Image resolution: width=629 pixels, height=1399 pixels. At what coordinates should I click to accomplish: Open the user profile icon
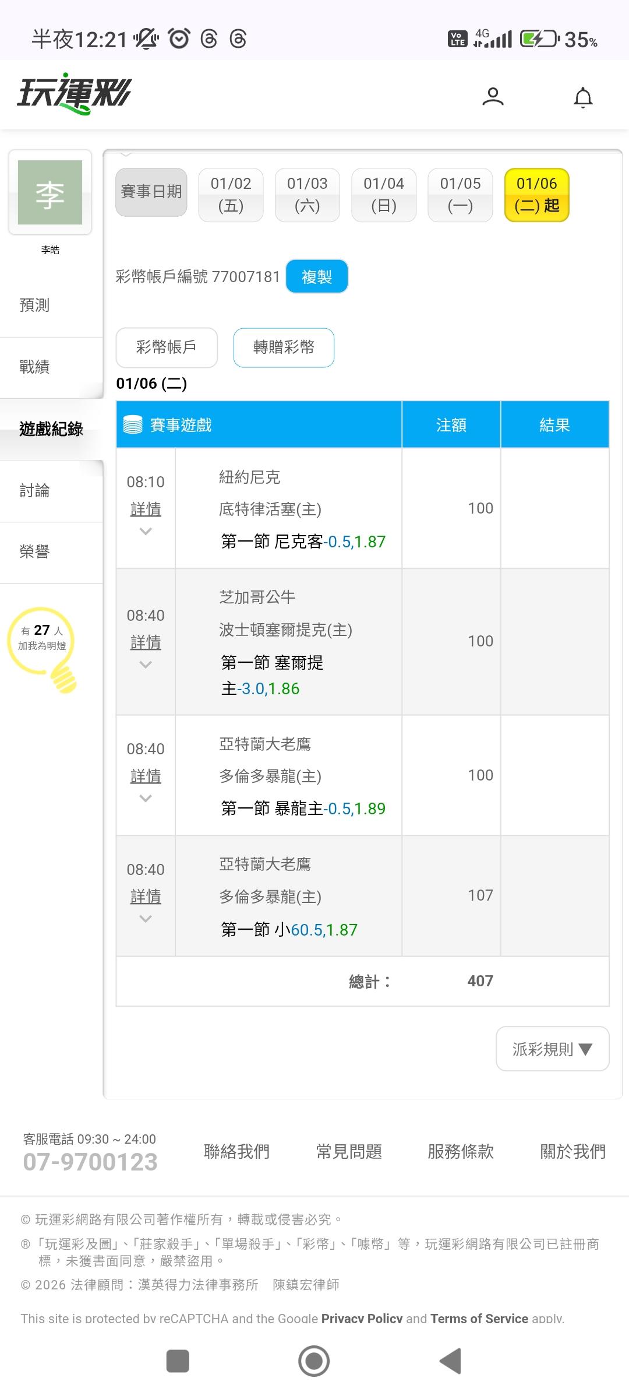[x=493, y=96]
